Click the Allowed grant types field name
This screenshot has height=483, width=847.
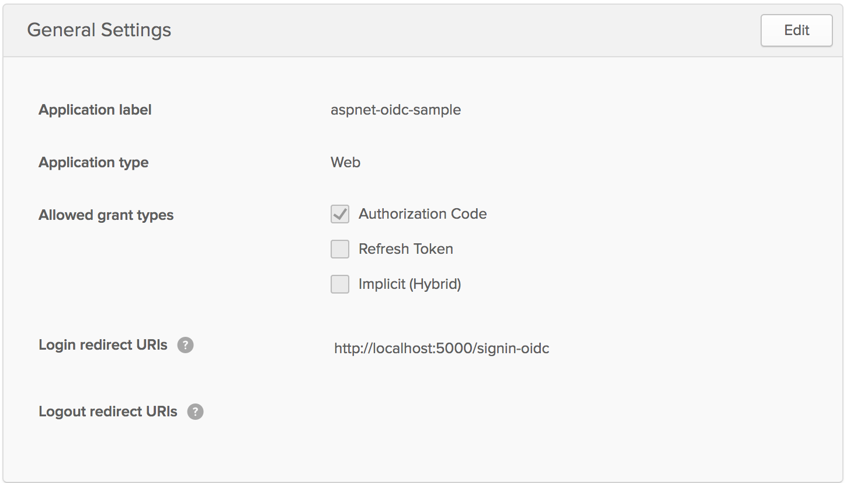106,215
